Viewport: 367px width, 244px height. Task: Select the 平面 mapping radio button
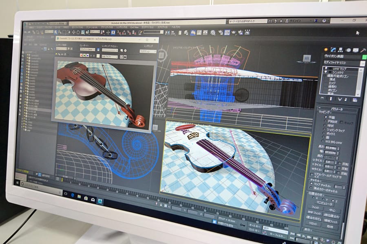click(326, 117)
